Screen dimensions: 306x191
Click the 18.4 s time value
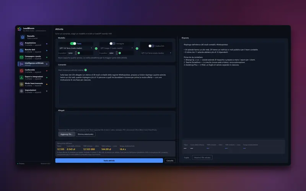click(122, 149)
